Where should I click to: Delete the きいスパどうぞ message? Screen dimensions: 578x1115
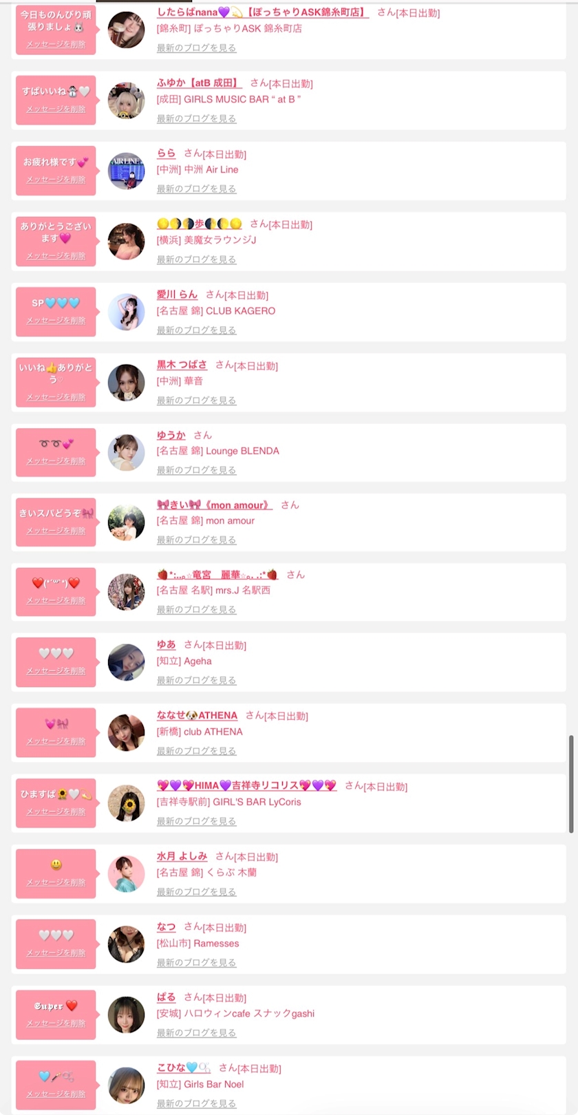[x=56, y=531]
